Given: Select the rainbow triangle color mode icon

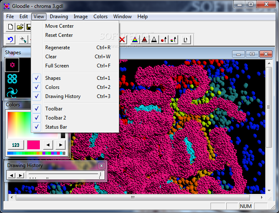Looking at the screenshot, I should (135, 40).
